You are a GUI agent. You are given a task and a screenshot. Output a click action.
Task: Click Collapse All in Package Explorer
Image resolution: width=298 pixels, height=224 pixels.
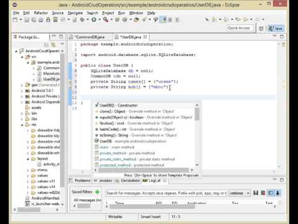click(46, 44)
